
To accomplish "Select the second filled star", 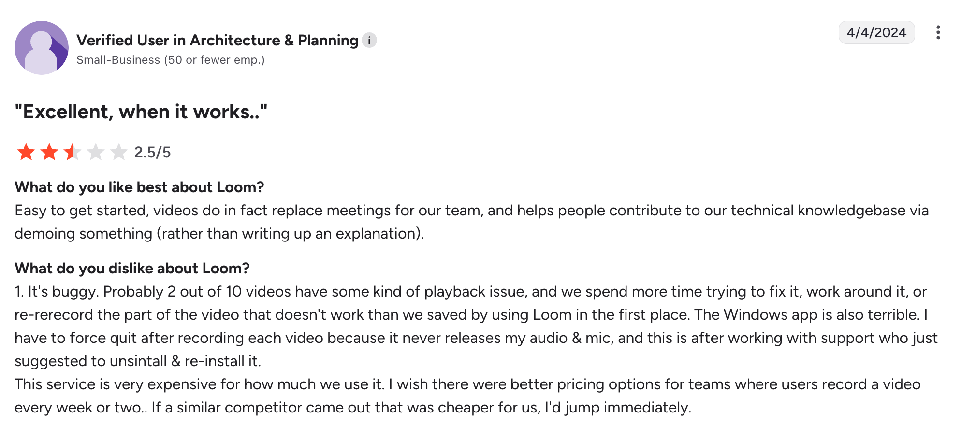I will (x=48, y=152).
